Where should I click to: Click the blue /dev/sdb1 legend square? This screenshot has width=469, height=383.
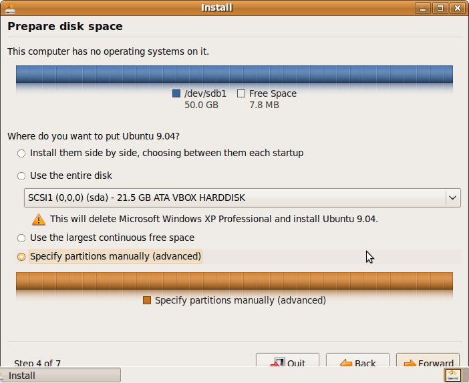point(176,93)
